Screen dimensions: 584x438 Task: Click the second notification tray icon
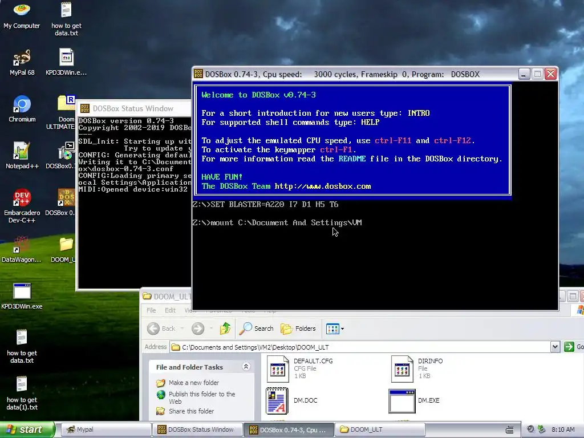tap(542, 429)
